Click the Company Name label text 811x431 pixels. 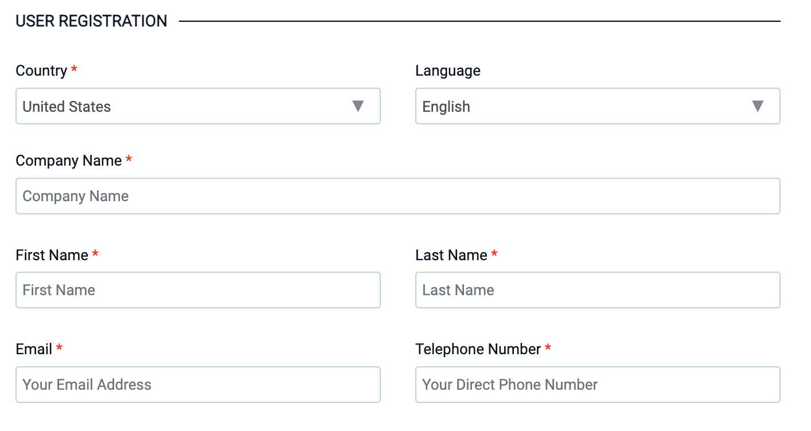68,160
